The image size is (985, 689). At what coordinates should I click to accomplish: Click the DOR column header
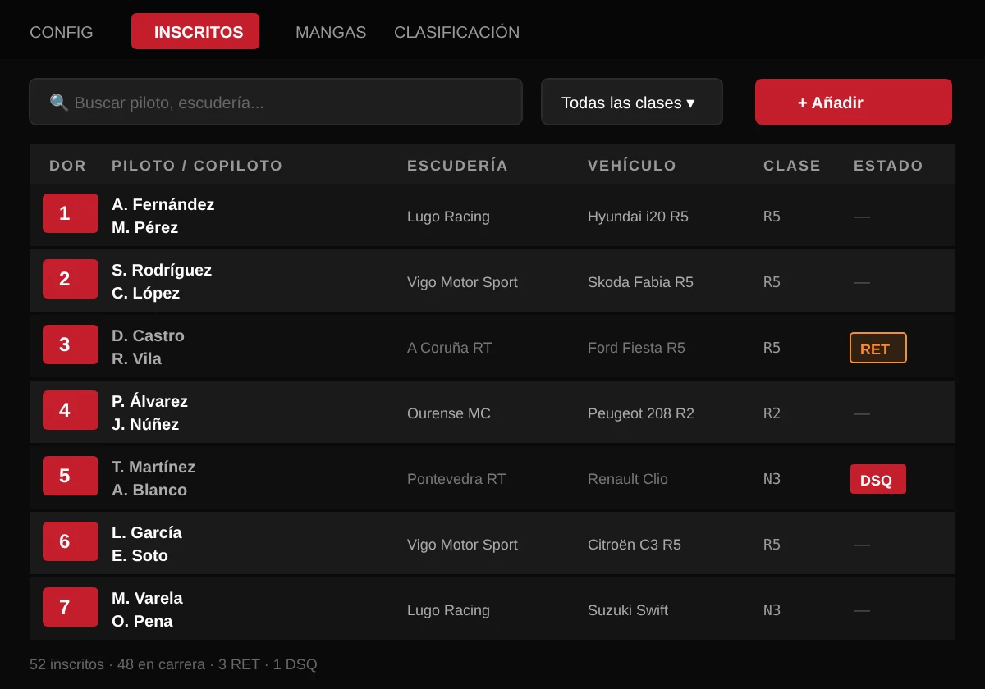tap(68, 166)
